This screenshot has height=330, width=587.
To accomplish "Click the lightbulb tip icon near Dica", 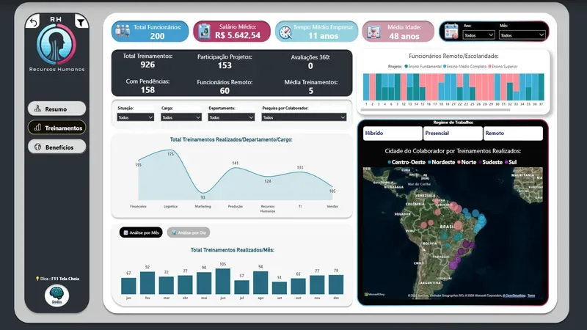I will [x=37, y=279].
